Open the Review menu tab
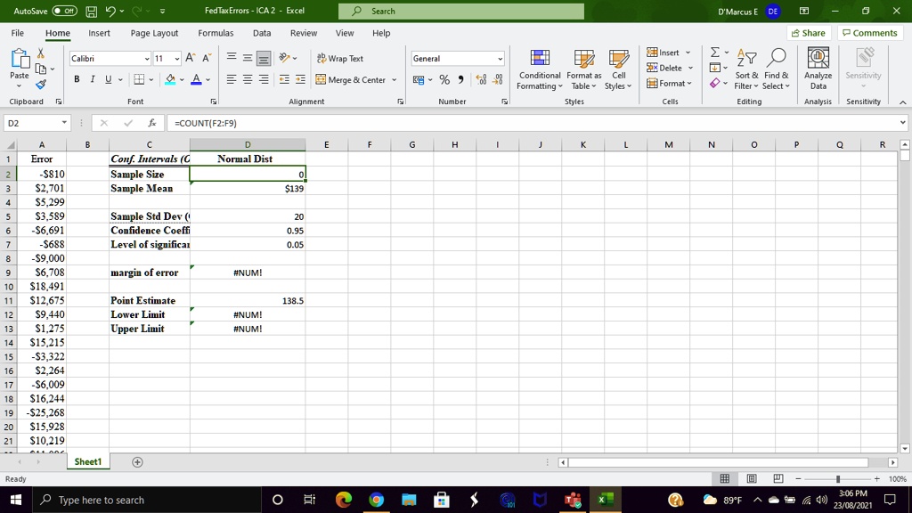912x513 pixels. (x=303, y=33)
